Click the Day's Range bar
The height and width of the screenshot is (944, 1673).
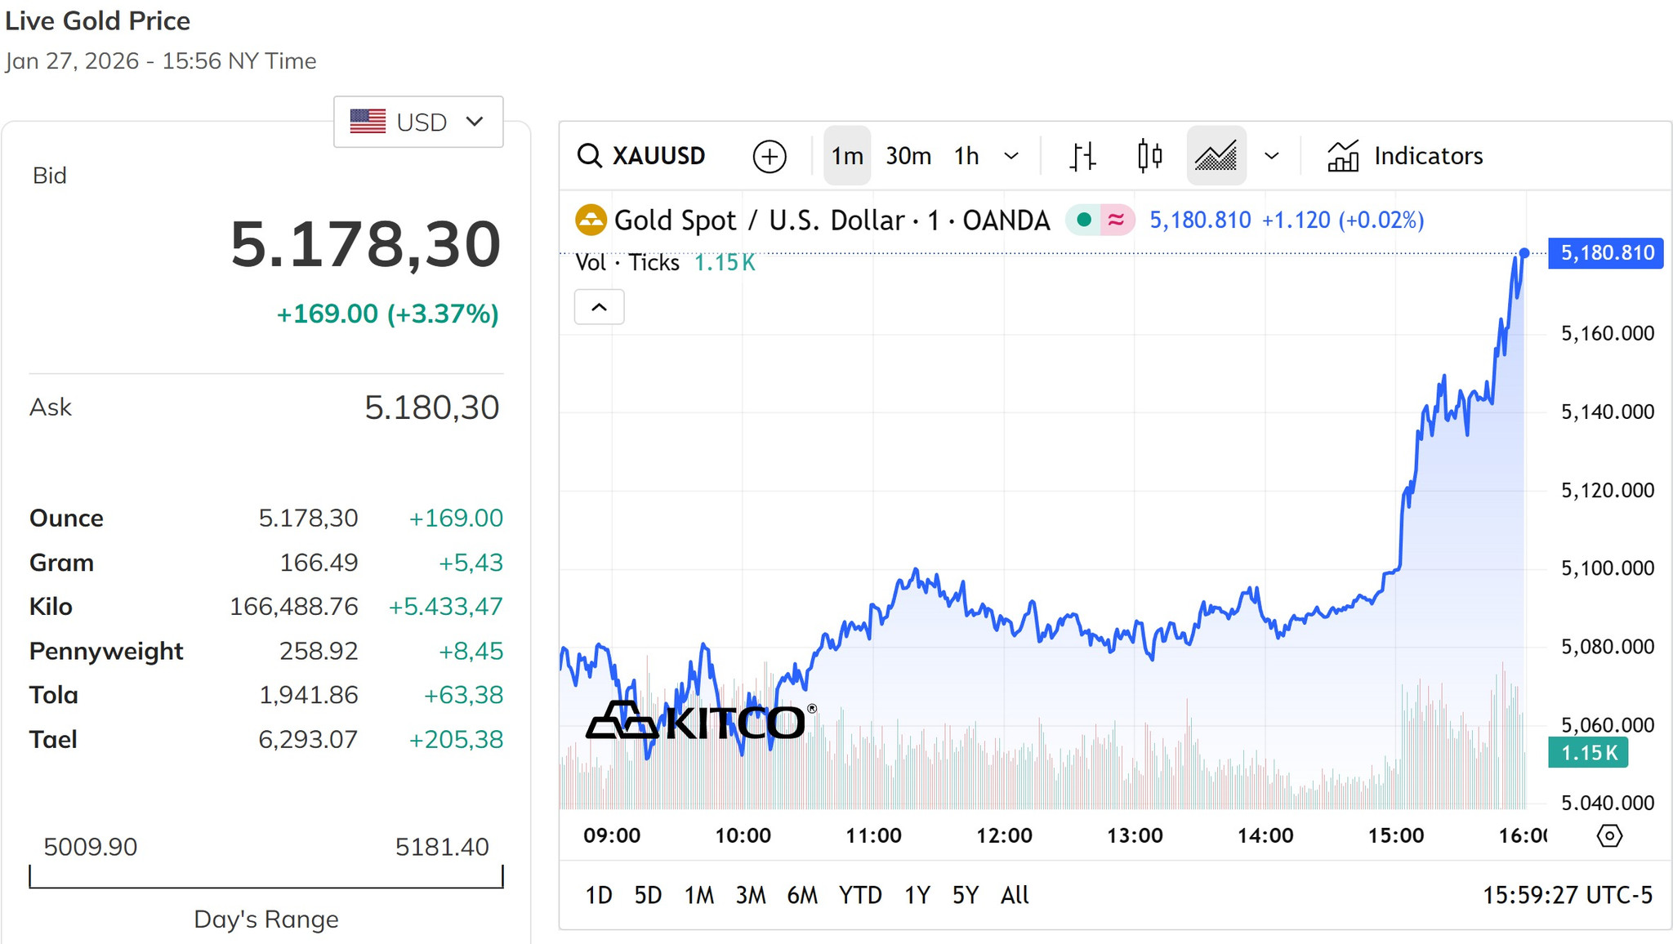tap(266, 877)
